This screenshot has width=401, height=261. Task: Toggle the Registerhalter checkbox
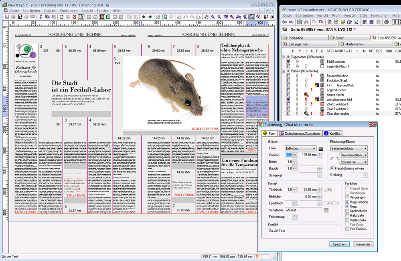pyautogui.click(x=347, y=202)
